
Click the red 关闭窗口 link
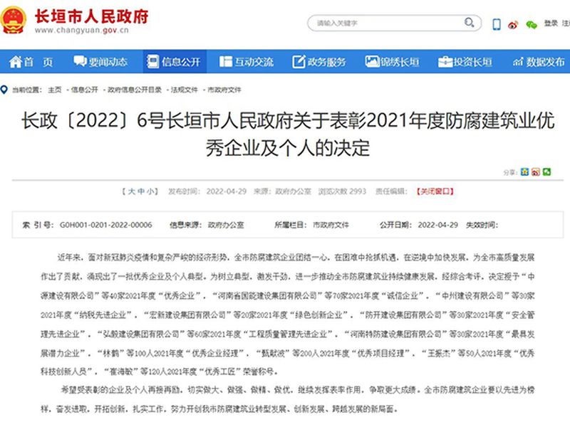(435, 191)
